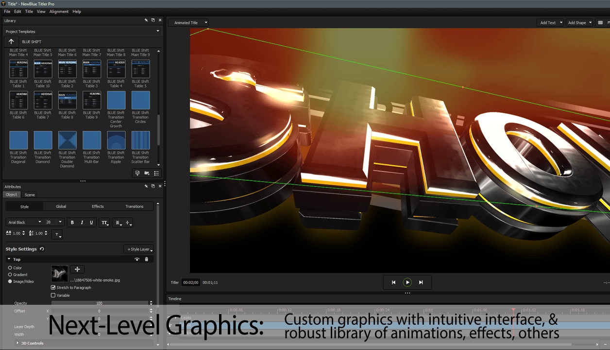Screen dimensions: 610x350
Task: Toggle visibility of the Top style layer
Action: point(137,259)
